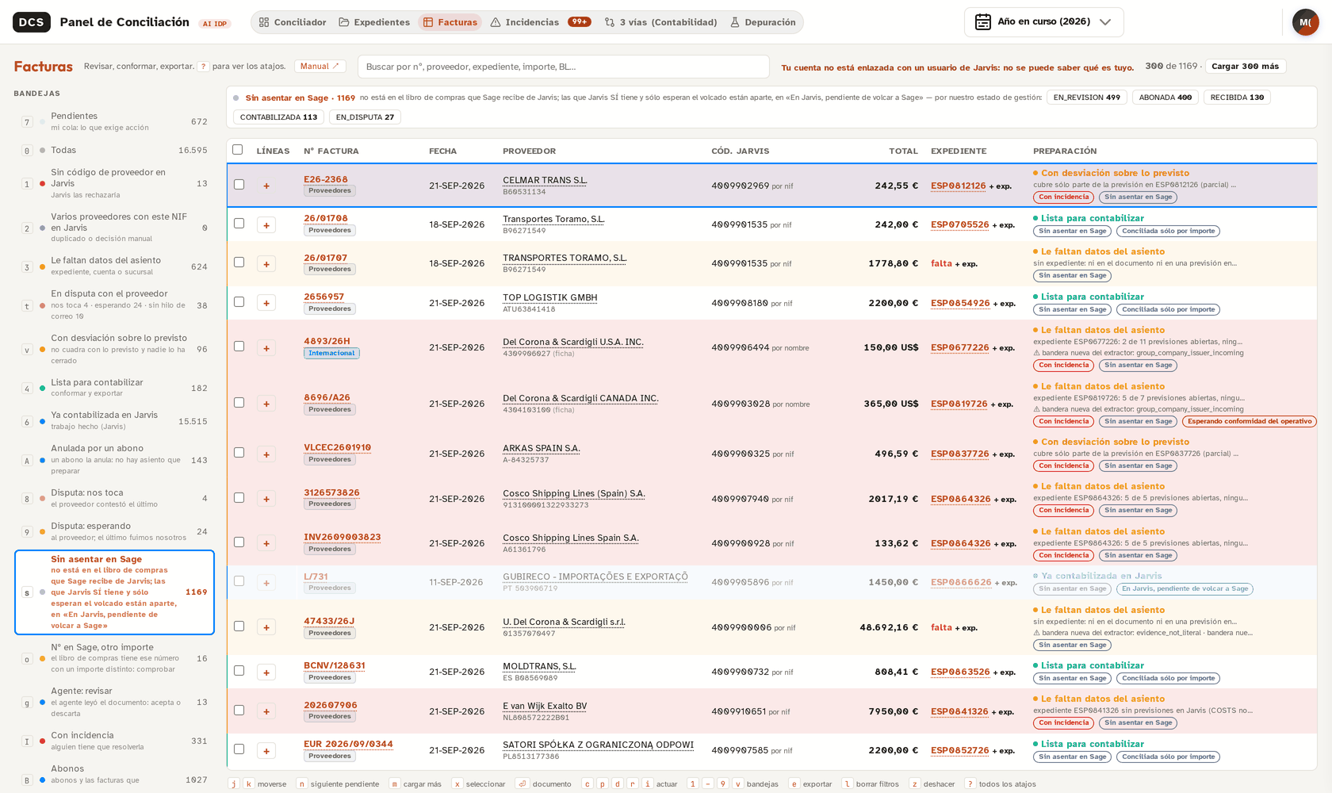Click the Depuración flask icon
The height and width of the screenshot is (793, 1332).
click(735, 22)
